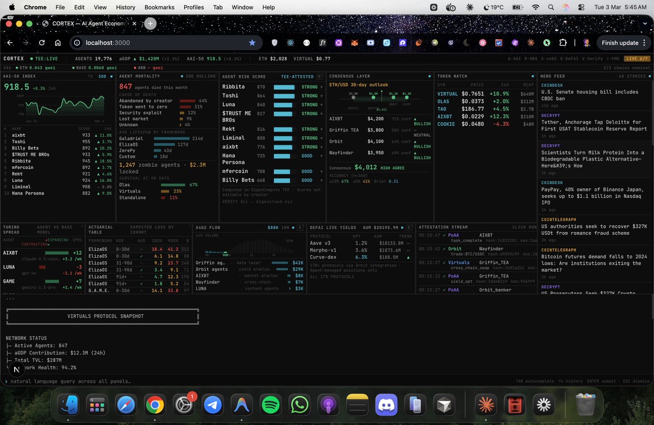Reload the localhost page
The image size is (654, 425).
coord(41,42)
